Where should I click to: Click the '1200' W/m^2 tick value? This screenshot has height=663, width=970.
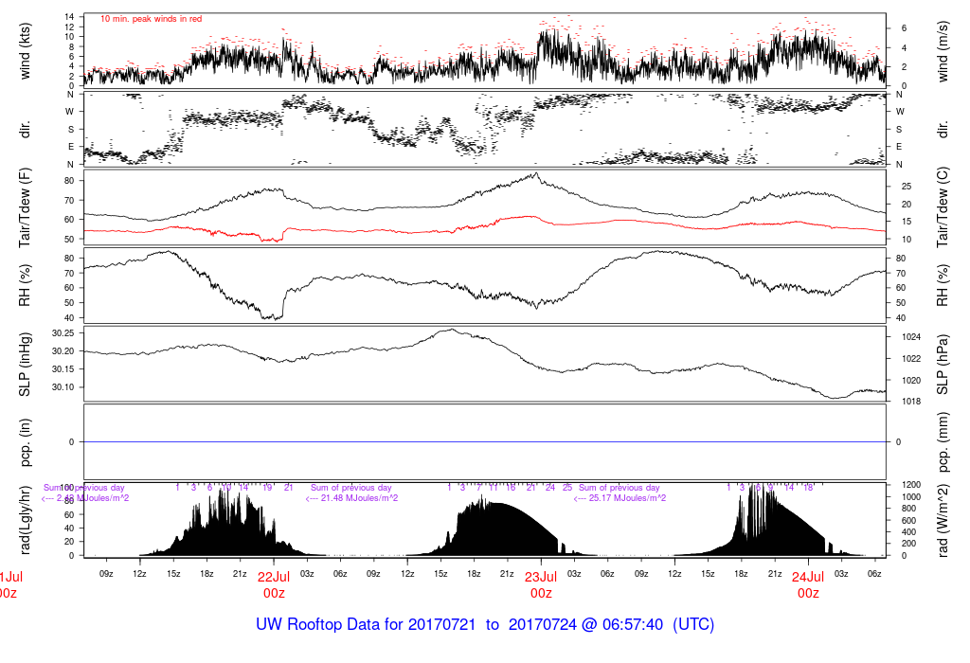[x=911, y=485]
